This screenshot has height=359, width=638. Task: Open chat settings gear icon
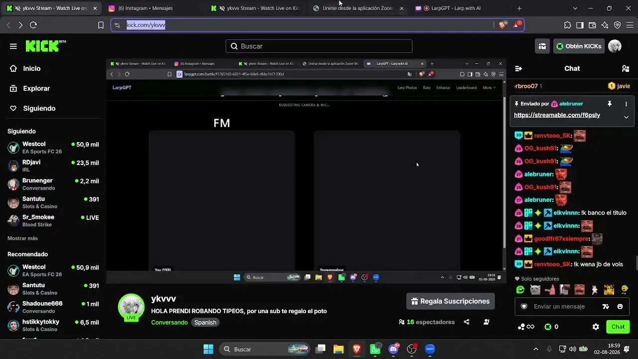[596, 327]
